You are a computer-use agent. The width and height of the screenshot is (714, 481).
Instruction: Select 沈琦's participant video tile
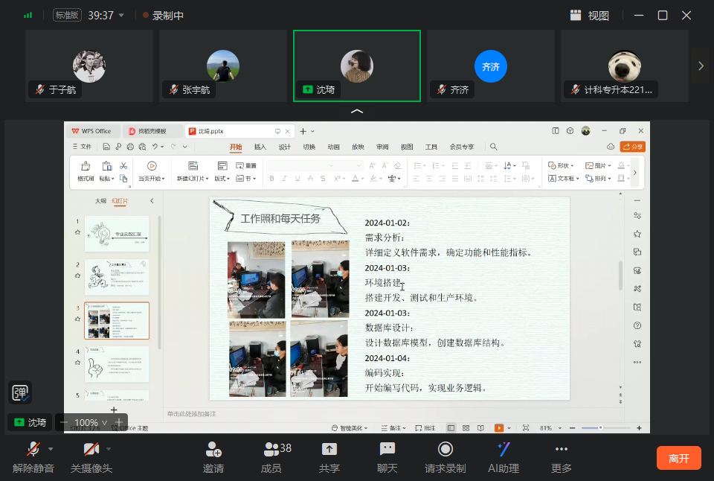(x=357, y=66)
